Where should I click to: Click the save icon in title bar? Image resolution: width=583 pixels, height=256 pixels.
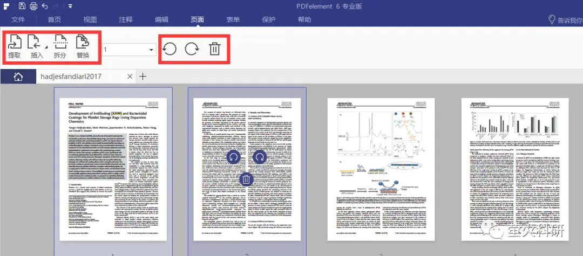[x=22, y=6]
